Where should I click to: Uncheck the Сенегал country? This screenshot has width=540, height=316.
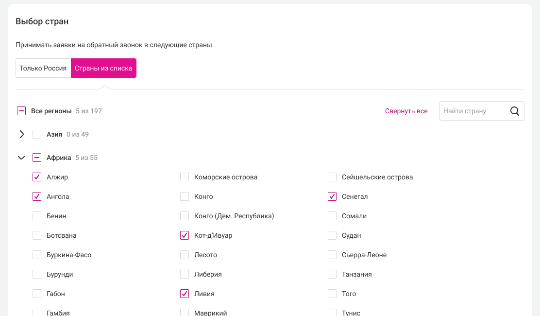pos(332,196)
